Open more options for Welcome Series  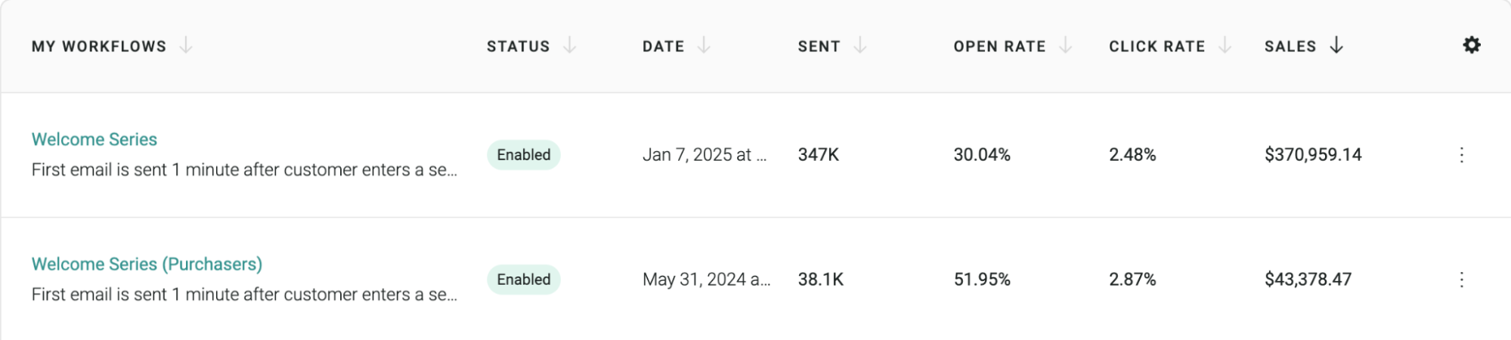click(1461, 155)
